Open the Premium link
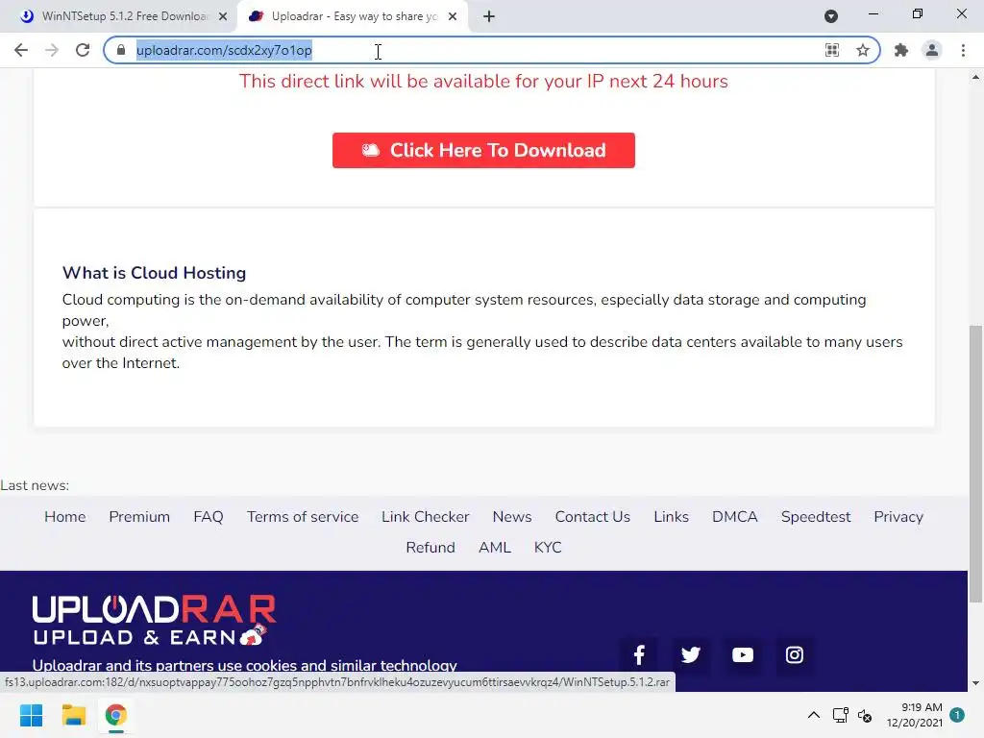Screen dimensions: 984x738 tap(139, 516)
